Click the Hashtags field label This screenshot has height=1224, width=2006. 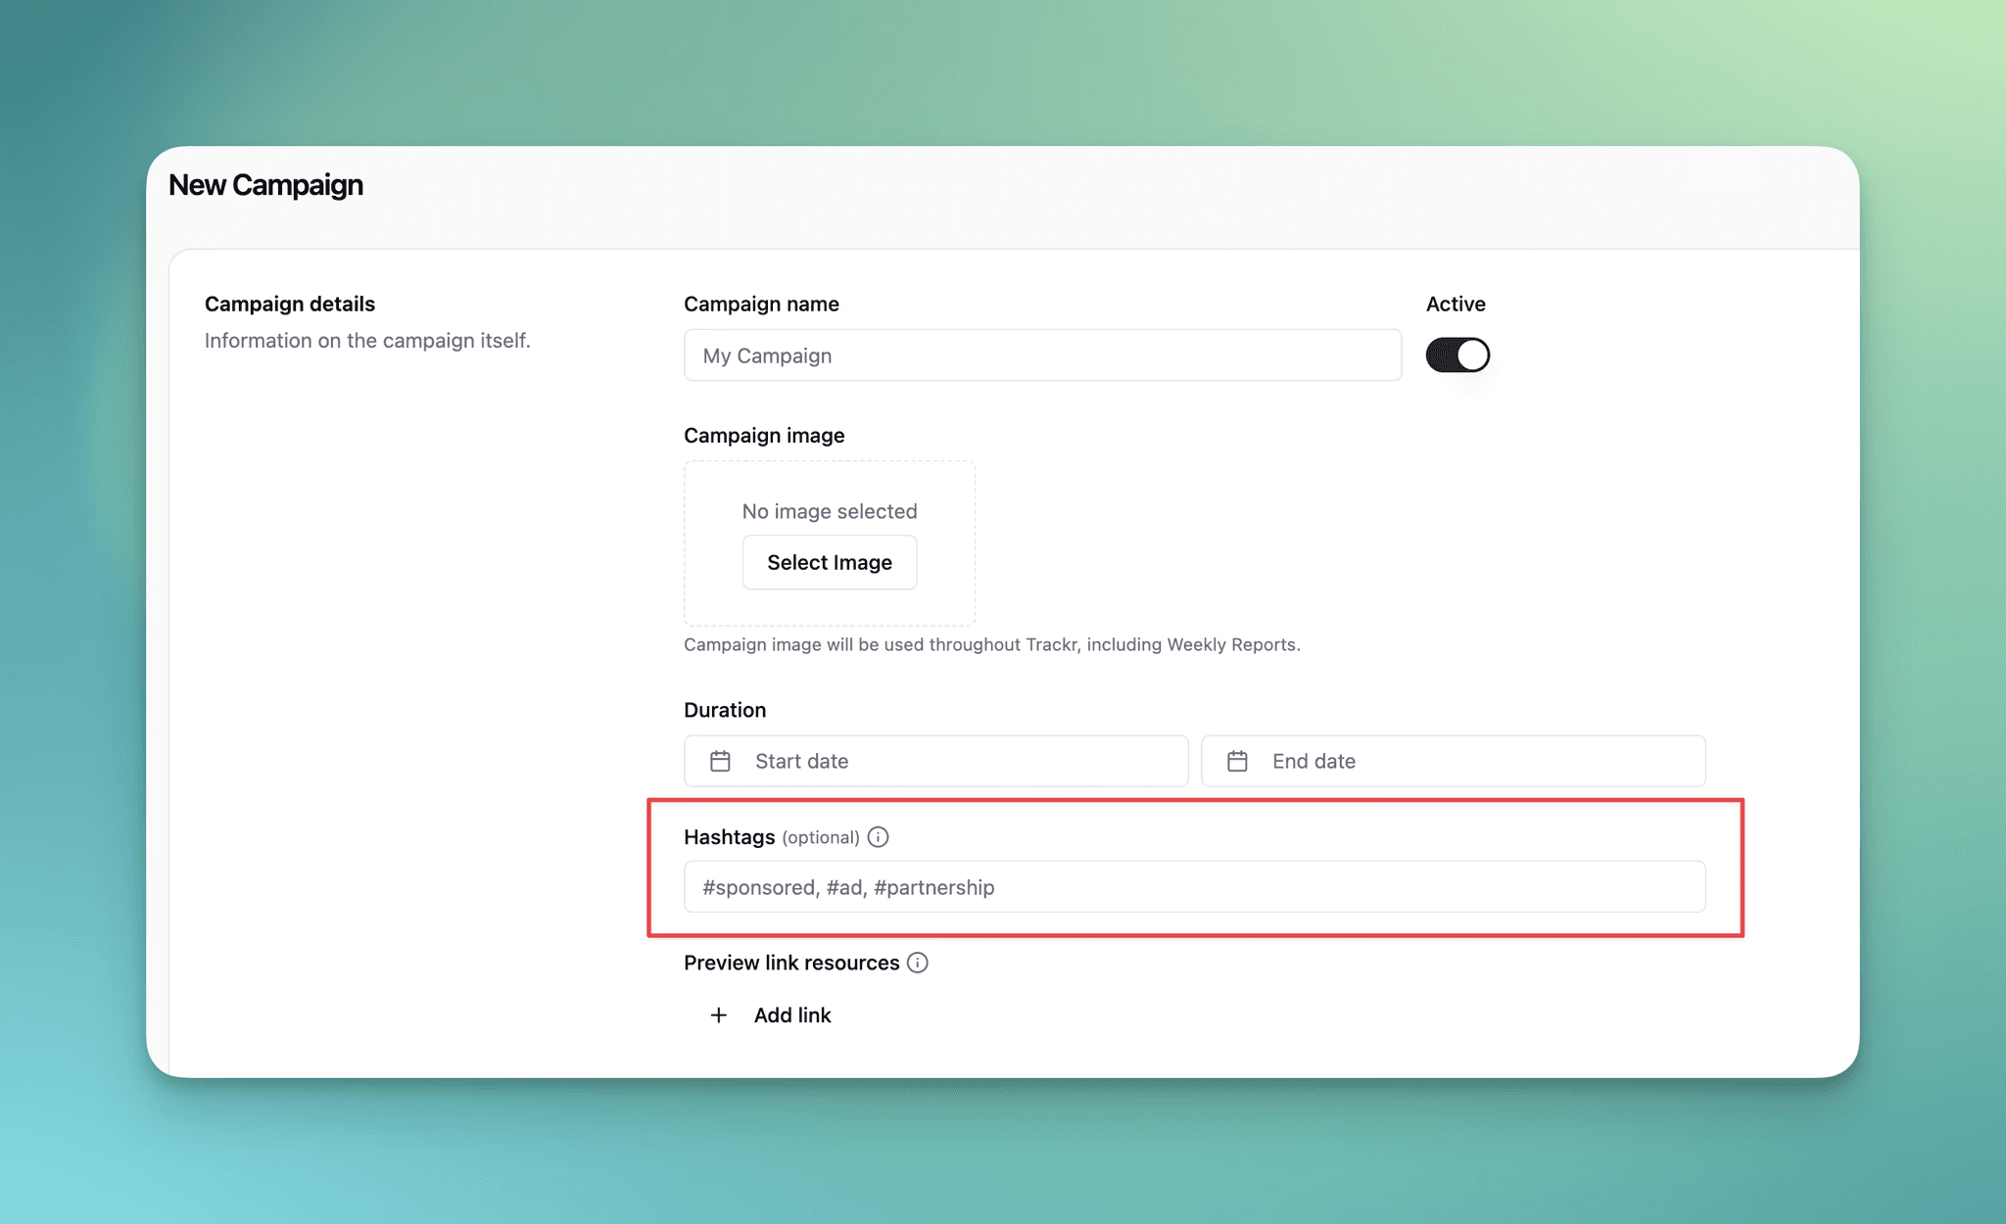coord(729,837)
